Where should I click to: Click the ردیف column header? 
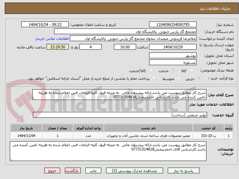click(229, 128)
